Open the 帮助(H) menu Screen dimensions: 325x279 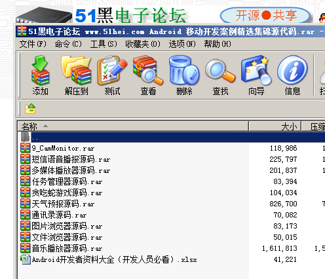[218, 44]
